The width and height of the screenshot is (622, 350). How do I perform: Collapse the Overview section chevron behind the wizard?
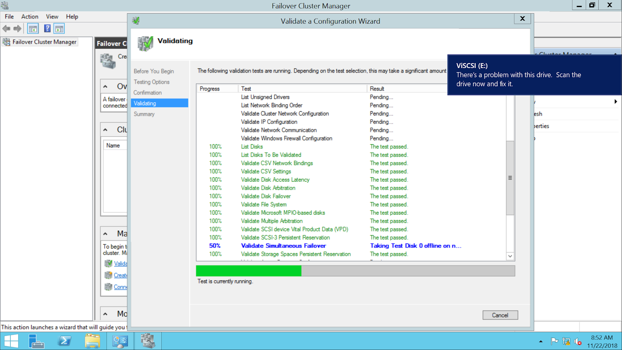[105, 86]
